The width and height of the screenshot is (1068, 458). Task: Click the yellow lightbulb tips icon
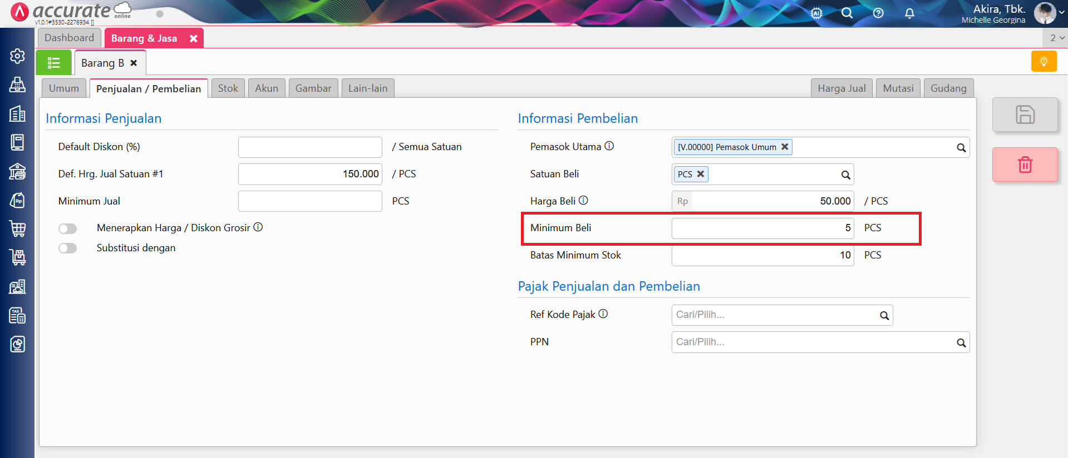[1044, 62]
